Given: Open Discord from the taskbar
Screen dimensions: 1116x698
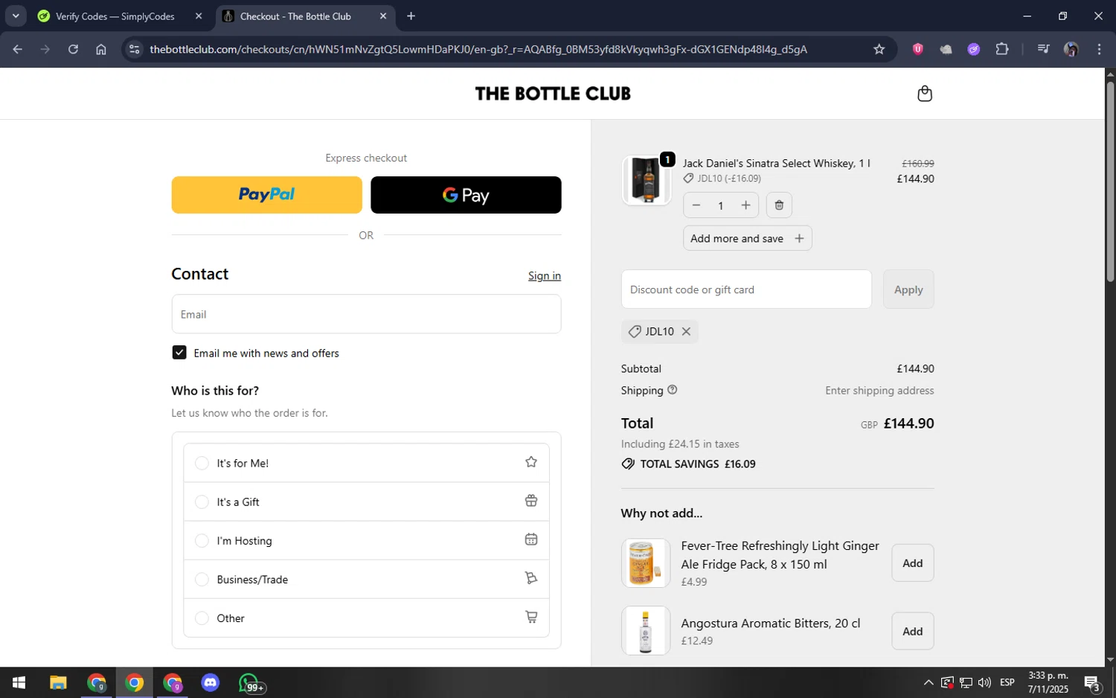Looking at the screenshot, I should (211, 682).
